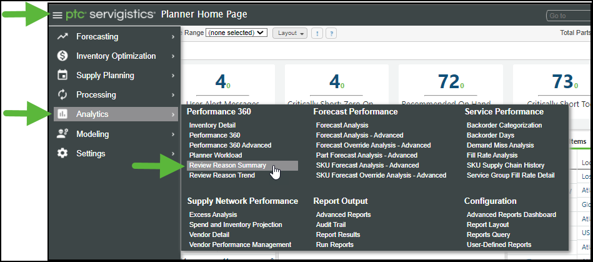Click the Inventory Optimization dollar icon
The height and width of the screenshot is (262, 593).
click(62, 56)
